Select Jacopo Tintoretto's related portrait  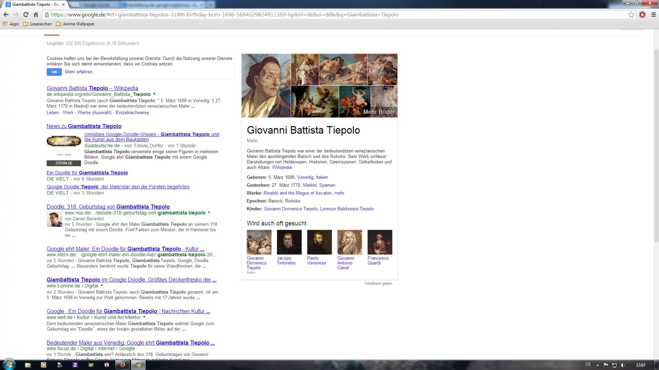point(289,242)
